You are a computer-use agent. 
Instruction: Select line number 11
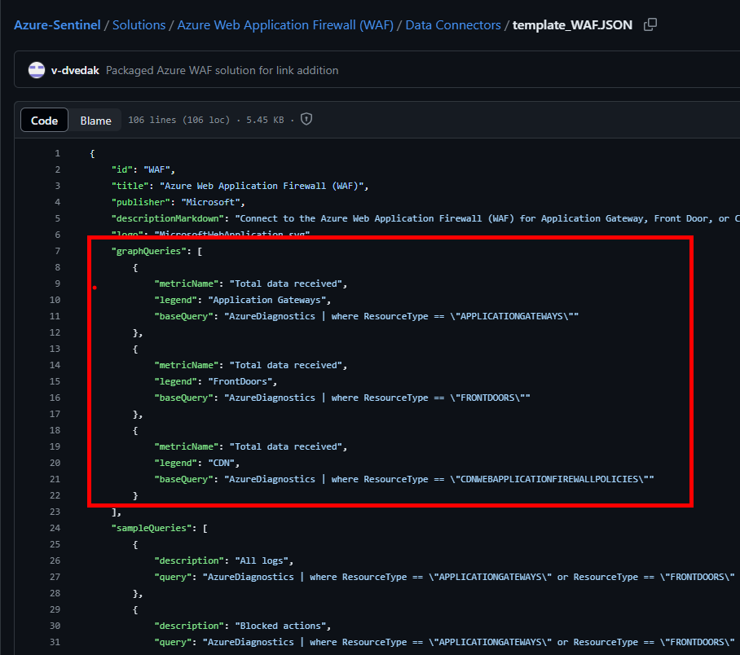(x=55, y=316)
